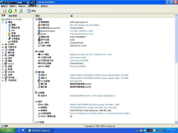Click the 系統記憶體 memory icon
The width and height of the screenshot is (178, 133).
click(x=39, y=63)
